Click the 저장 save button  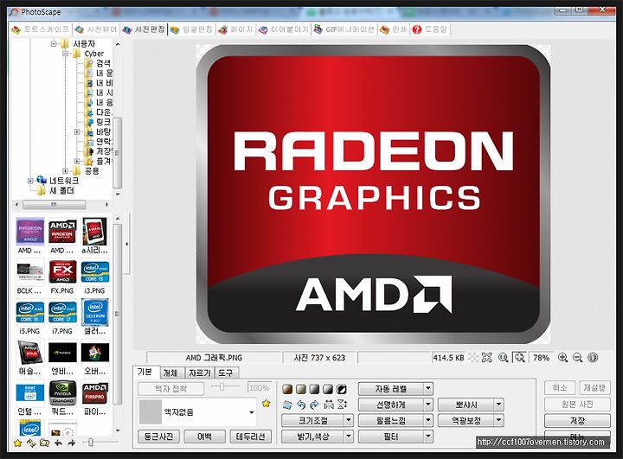pyautogui.click(x=577, y=420)
